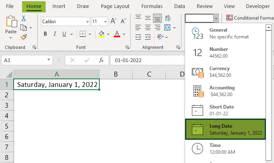274x163 pixels.
Task: Click the Enter checkmark in formula bar
Action: [x=87, y=60]
